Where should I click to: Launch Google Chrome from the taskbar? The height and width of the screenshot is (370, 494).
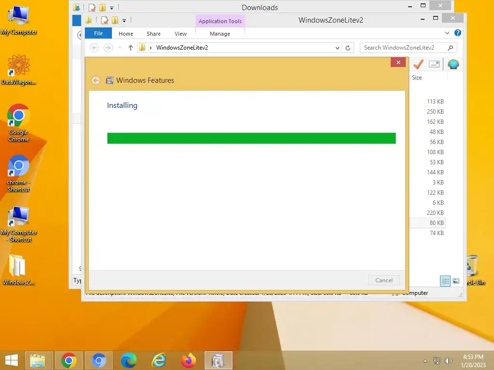click(69, 360)
